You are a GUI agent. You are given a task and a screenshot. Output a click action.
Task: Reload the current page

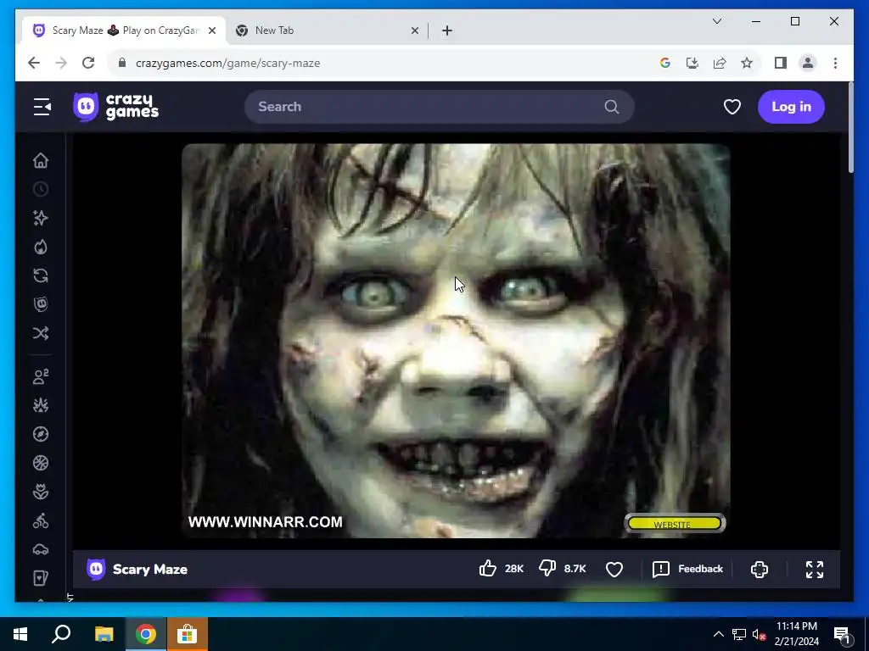pos(88,63)
